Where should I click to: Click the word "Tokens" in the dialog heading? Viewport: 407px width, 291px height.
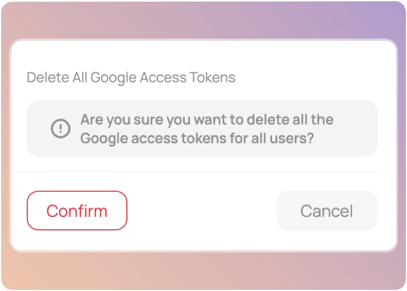(214, 77)
